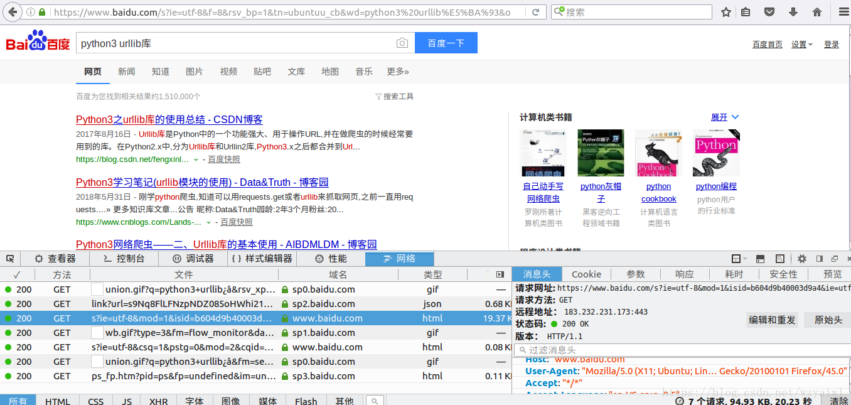The width and height of the screenshot is (851, 405).
Task: Reload the page with refresh icon
Action: point(535,12)
